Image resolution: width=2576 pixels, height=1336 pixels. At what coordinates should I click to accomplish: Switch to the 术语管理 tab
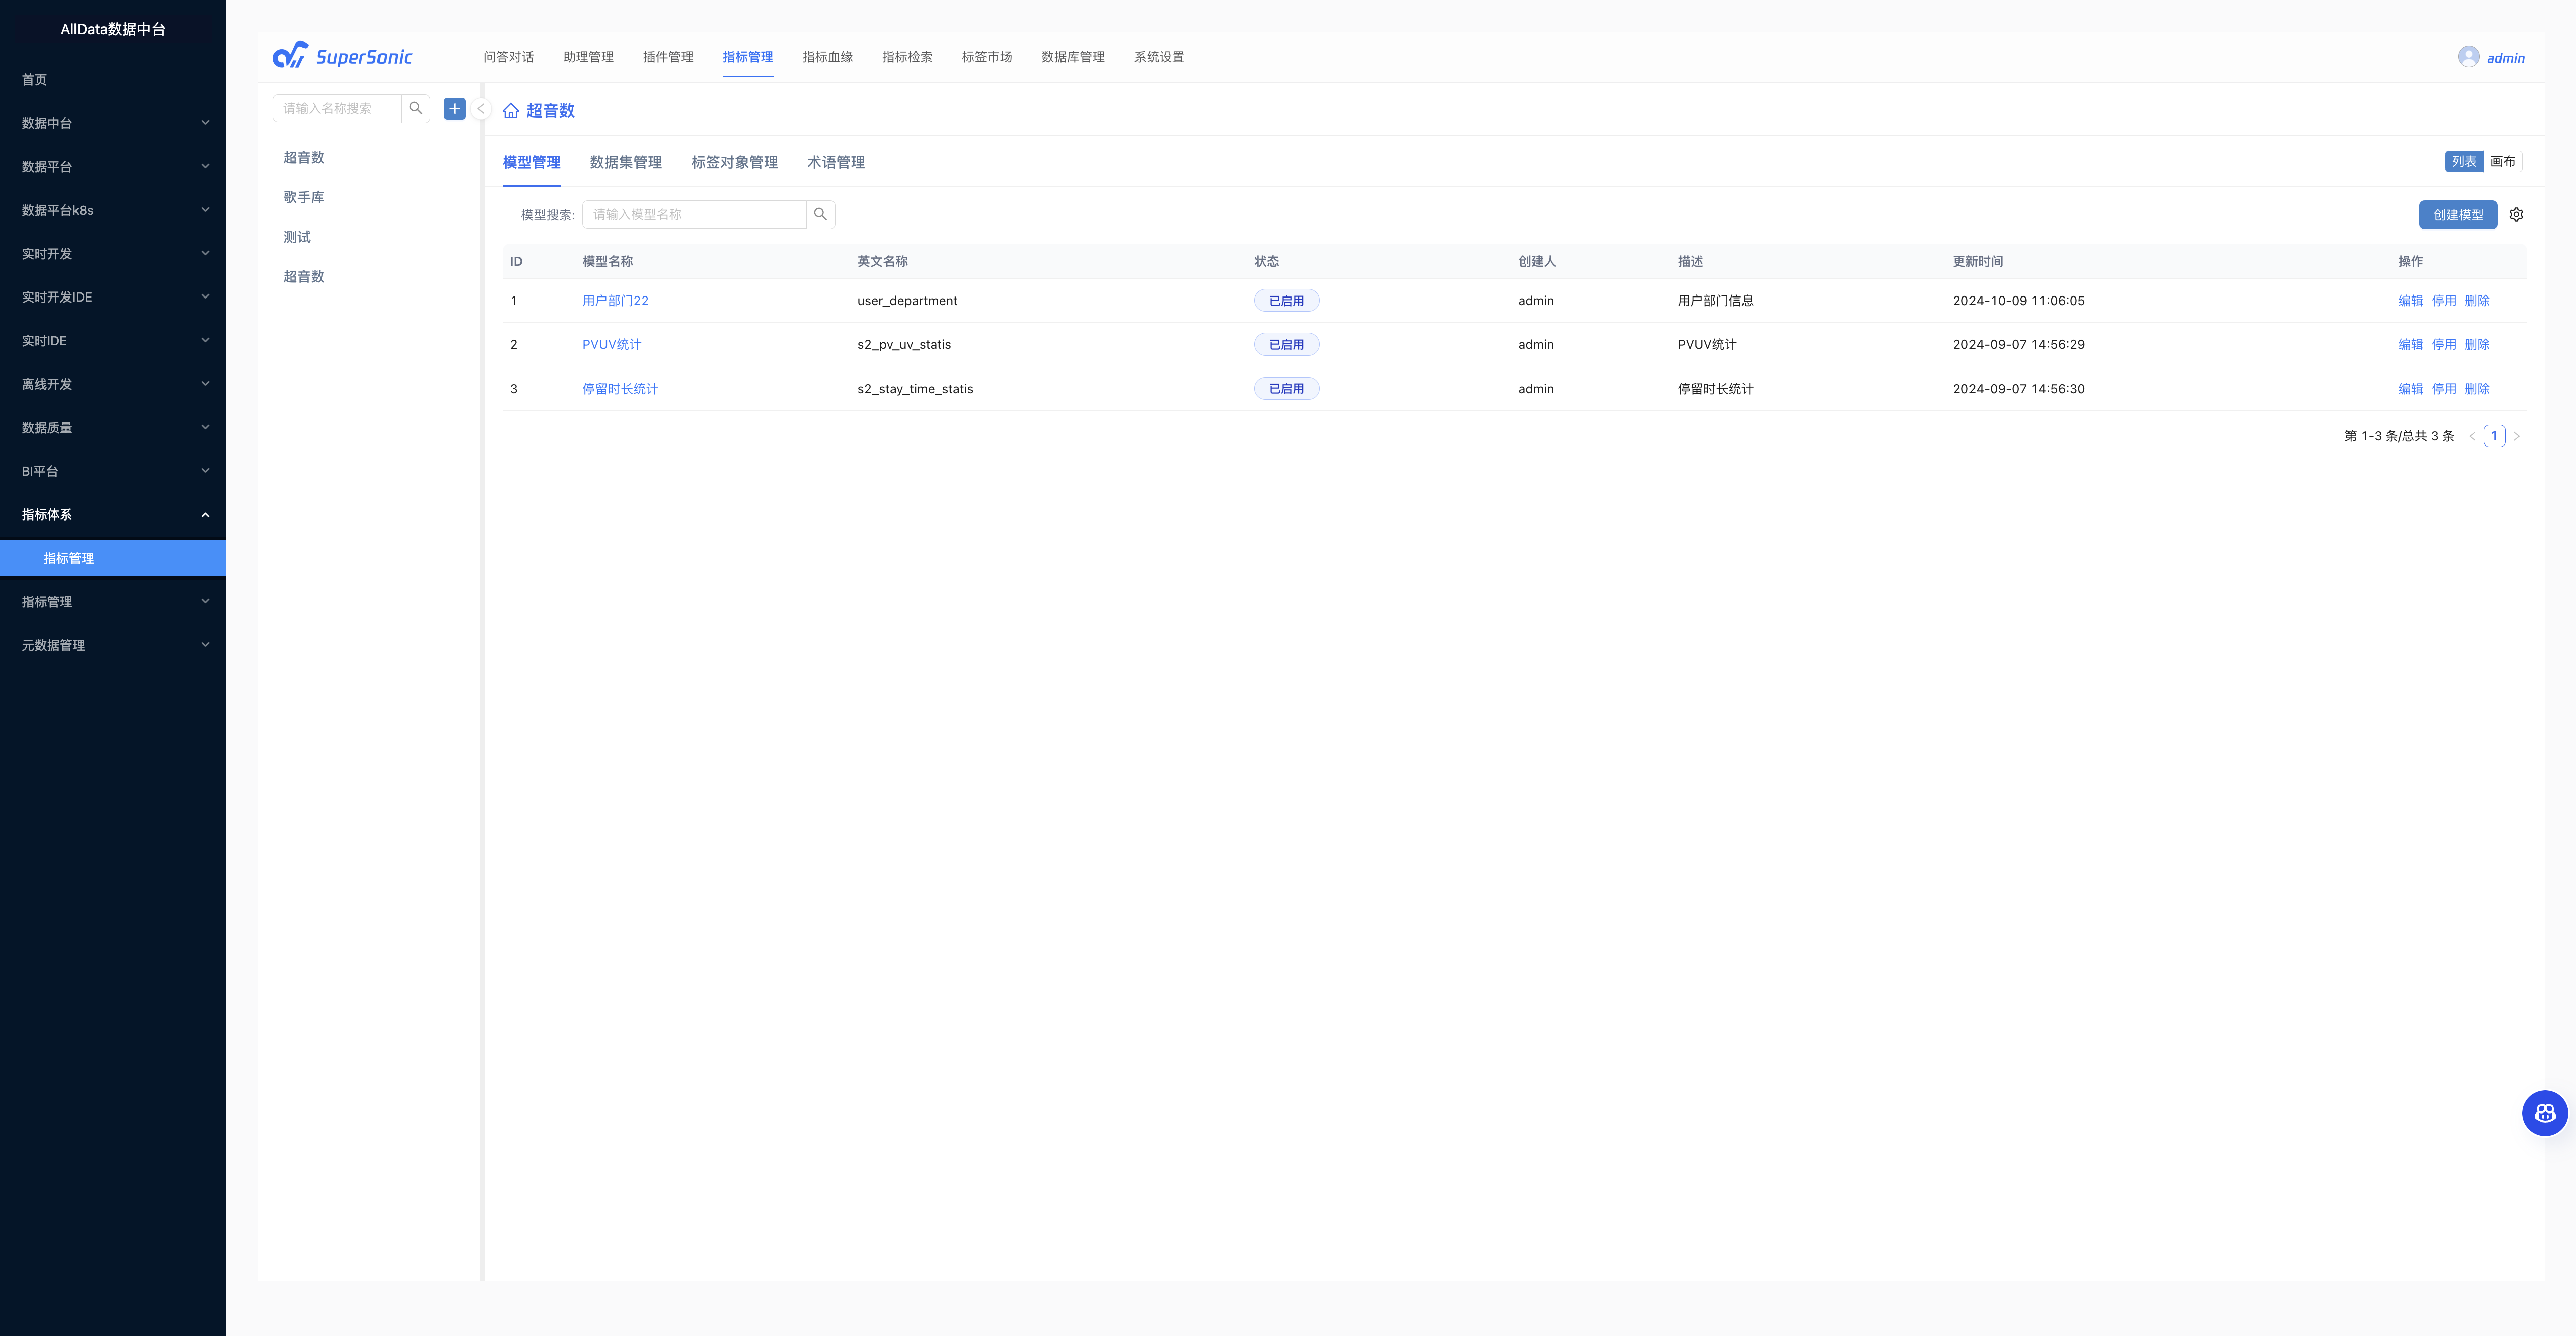(x=836, y=162)
